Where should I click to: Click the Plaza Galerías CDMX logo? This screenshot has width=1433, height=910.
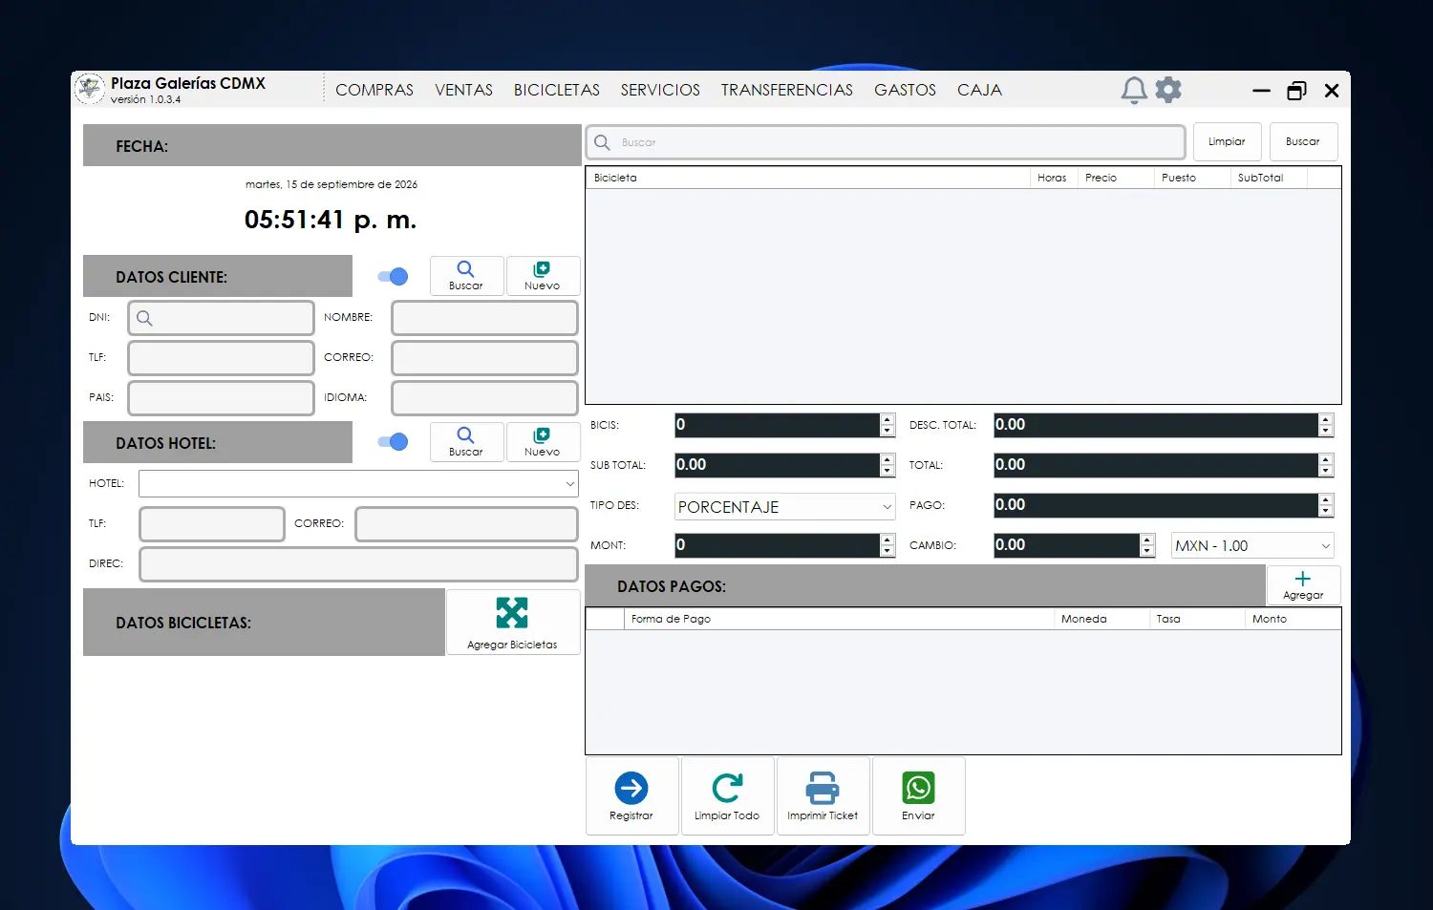click(90, 89)
